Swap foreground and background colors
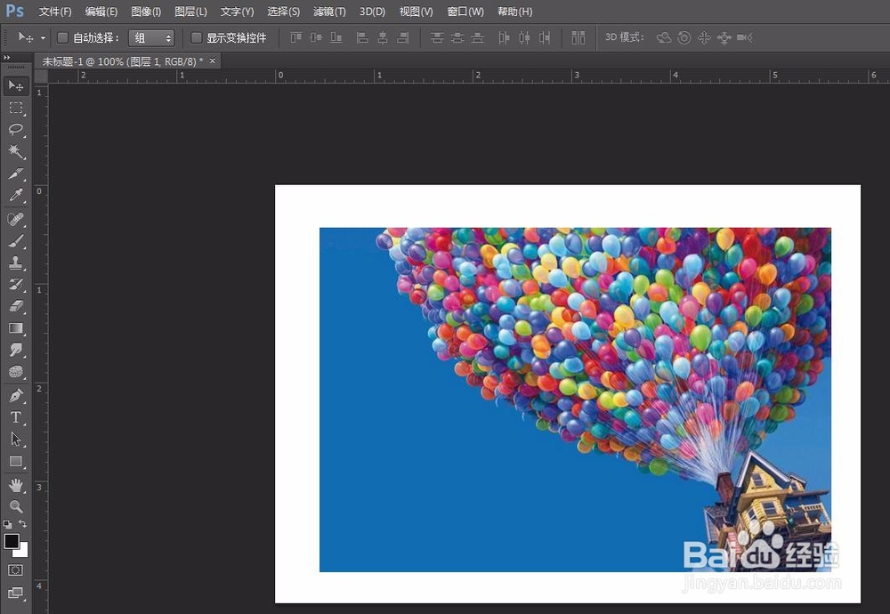 (x=23, y=524)
